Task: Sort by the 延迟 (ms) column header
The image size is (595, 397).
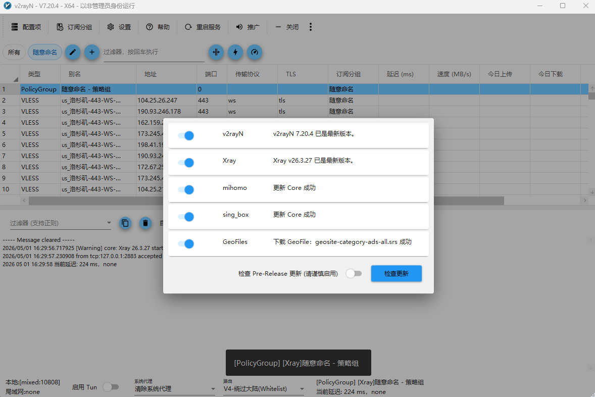Action: [404, 74]
